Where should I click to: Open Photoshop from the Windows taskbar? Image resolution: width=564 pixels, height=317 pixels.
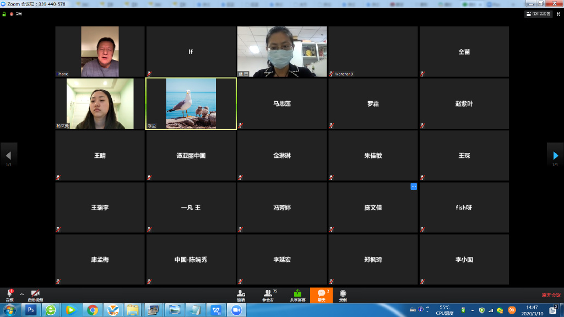pos(31,310)
